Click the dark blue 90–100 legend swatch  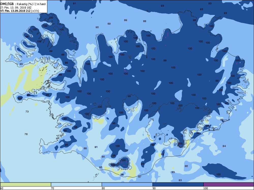[x=178, y=184]
